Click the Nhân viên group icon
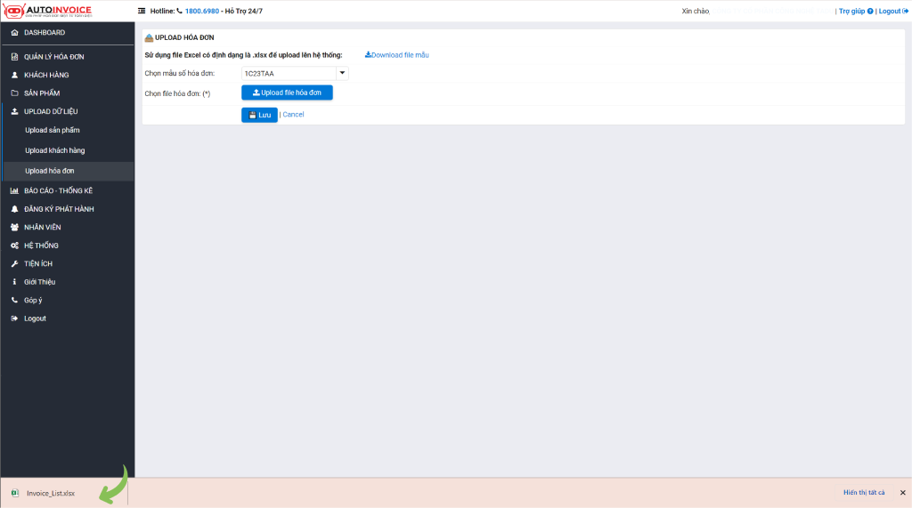 pyautogui.click(x=14, y=227)
